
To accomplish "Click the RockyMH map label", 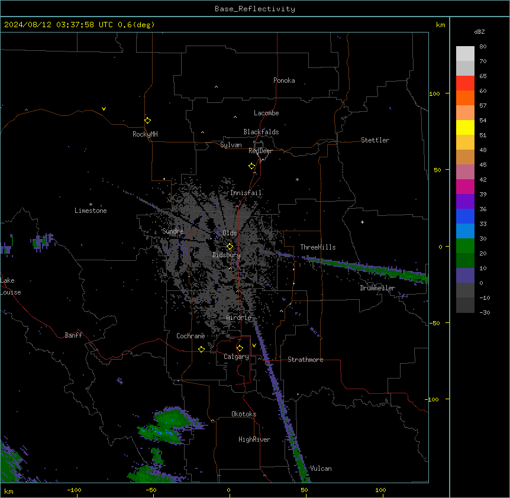I will click(145, 134).
